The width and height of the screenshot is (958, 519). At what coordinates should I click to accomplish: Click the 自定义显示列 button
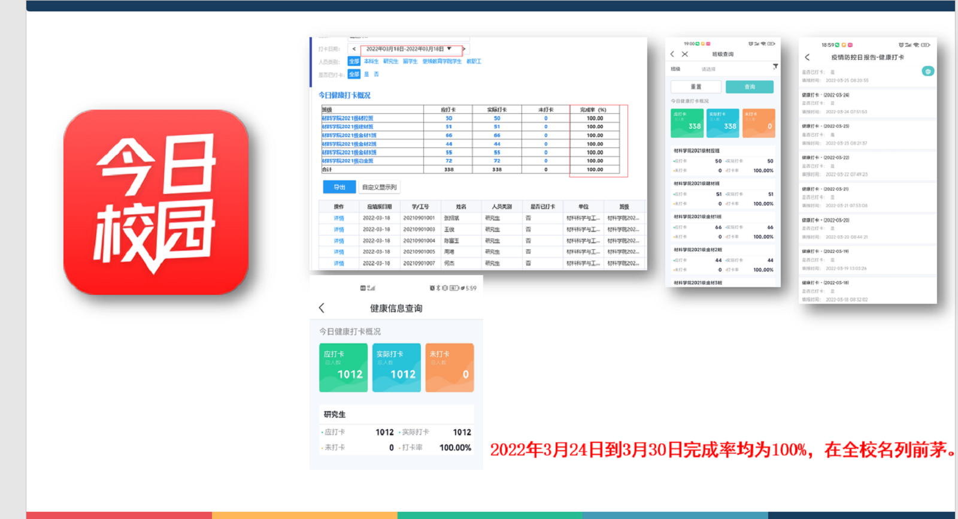point(379,187)
